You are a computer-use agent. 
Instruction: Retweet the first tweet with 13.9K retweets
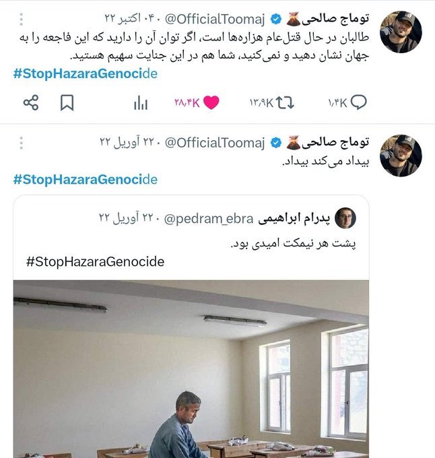(x=286, y=103)
